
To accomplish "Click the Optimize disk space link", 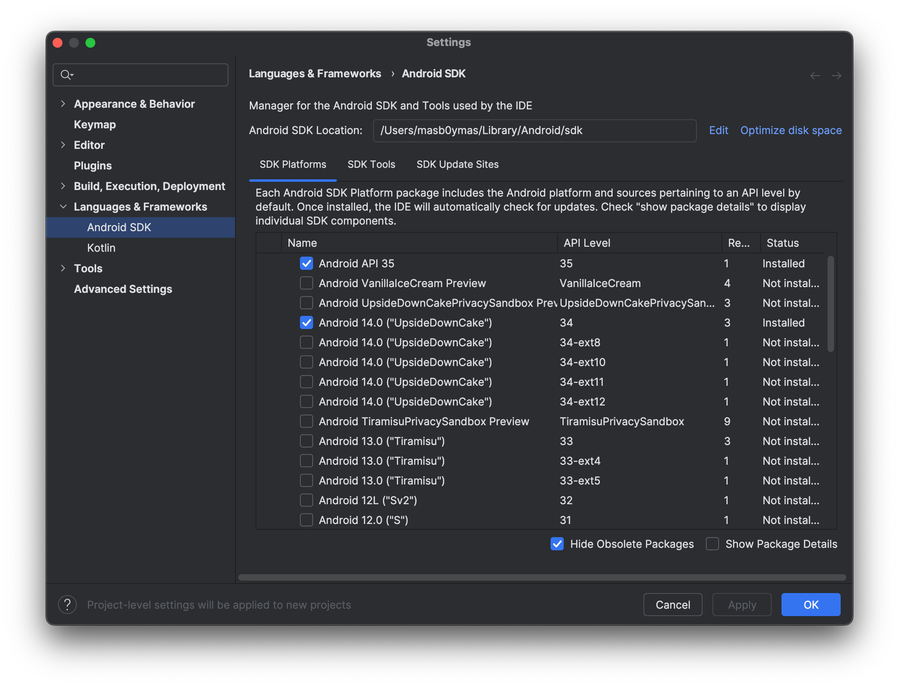I will pyautogui.click(x=790, y=130).
